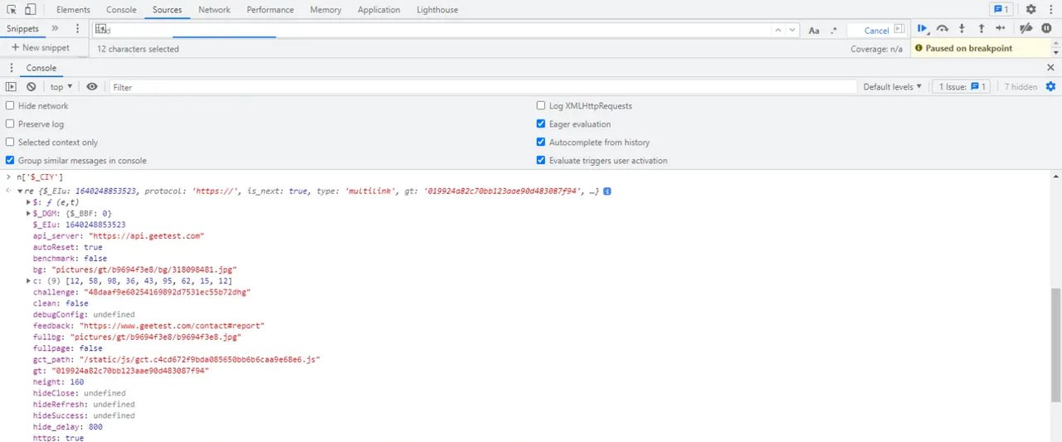Image resolution: width=1062 pixels, height=442 pixels.
Task: Uncheck Eager evaluation
Action: pyautogui.click(x=542, y=124)
